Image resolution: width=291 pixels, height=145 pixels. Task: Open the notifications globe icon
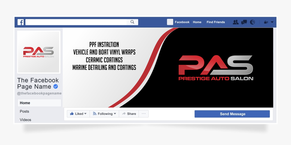[x=252, y=22]
